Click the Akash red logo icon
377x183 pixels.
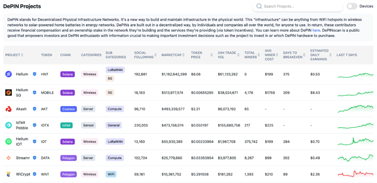pyautogui.click(x=8, y=109)
